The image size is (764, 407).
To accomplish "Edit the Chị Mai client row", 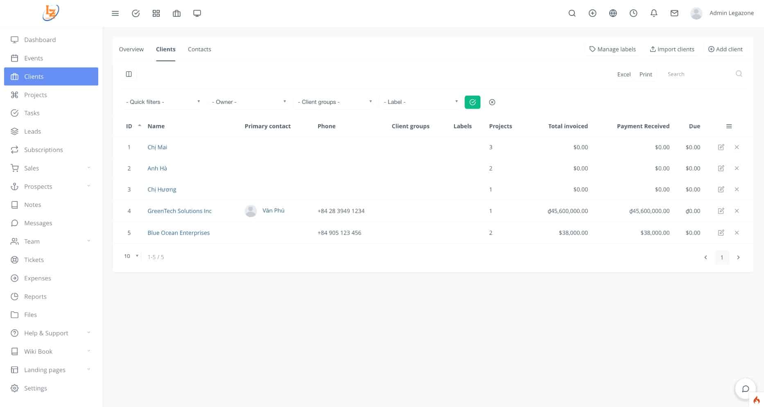I will [x=721, y=147].
